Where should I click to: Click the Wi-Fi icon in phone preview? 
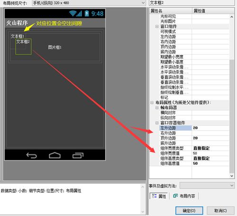73,13
